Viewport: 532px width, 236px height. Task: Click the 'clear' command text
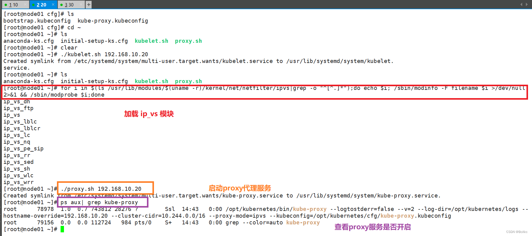pyautogui.click(x=69, y=48)
